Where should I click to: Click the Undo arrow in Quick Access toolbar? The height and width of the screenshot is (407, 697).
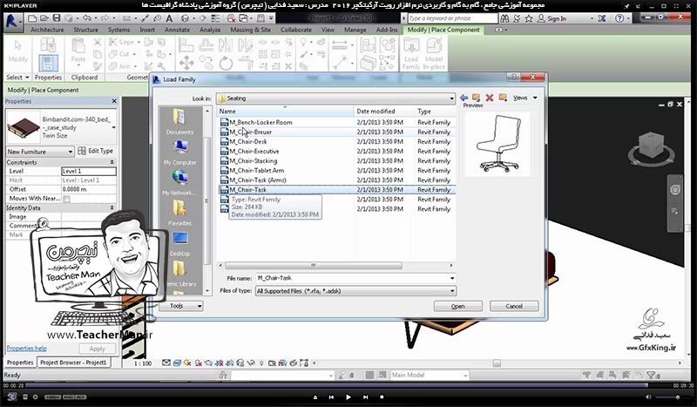coord(86,18)
